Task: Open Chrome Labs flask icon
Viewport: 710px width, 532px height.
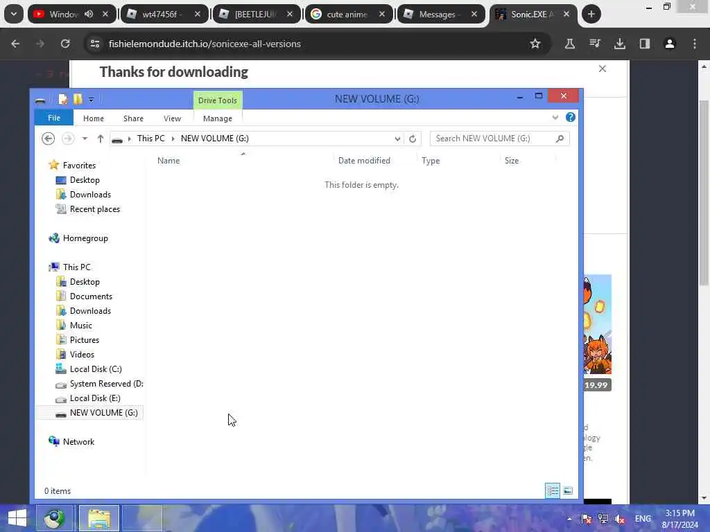Action: pos(570,44)
